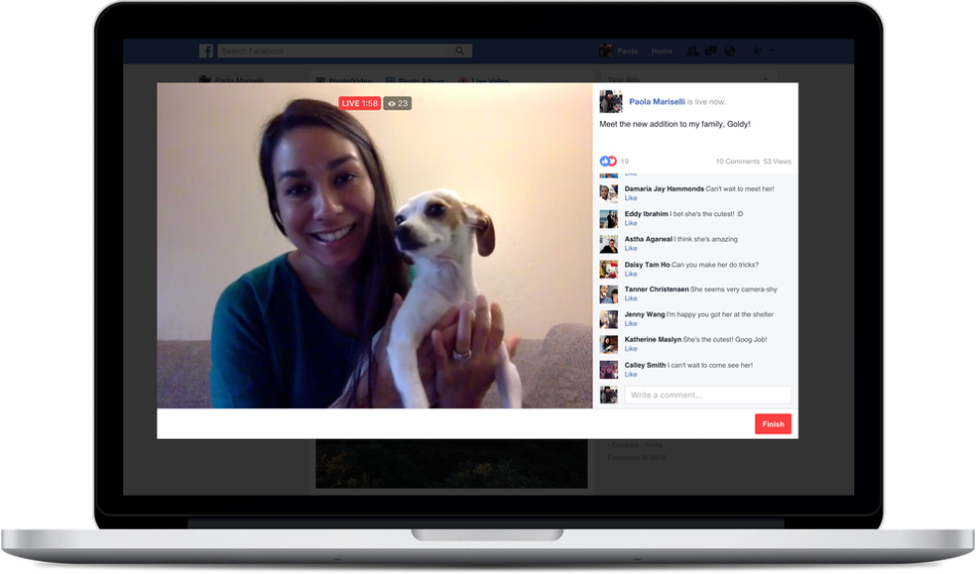976x574 pixels.
Task: Click the 10 Comments count
Action: pyautogui.click(x=737, y=161)
